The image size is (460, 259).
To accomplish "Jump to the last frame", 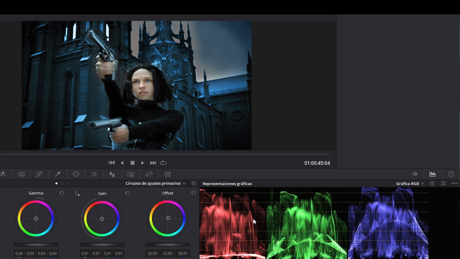I will pos(153,163).
